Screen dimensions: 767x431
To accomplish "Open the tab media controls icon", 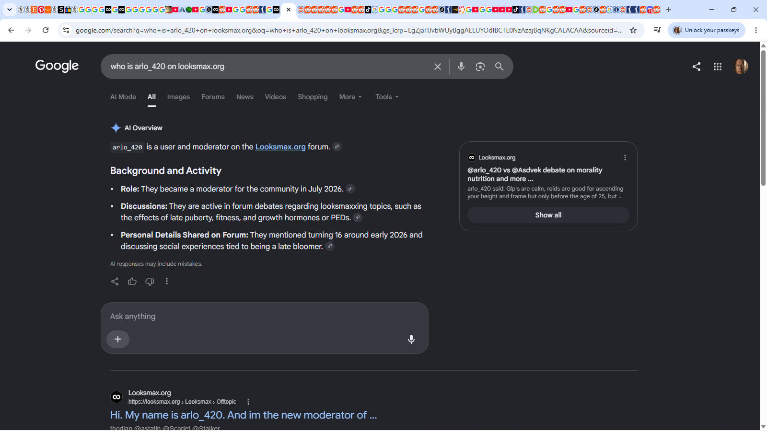I will pyautogui.click(x=657, y=30).
